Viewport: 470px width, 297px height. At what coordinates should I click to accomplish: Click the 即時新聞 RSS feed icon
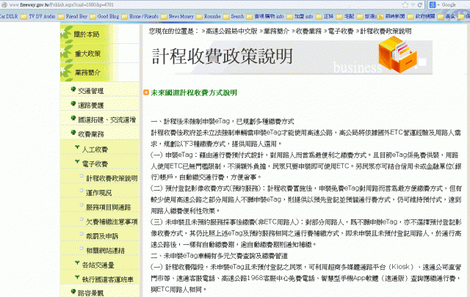380,16
